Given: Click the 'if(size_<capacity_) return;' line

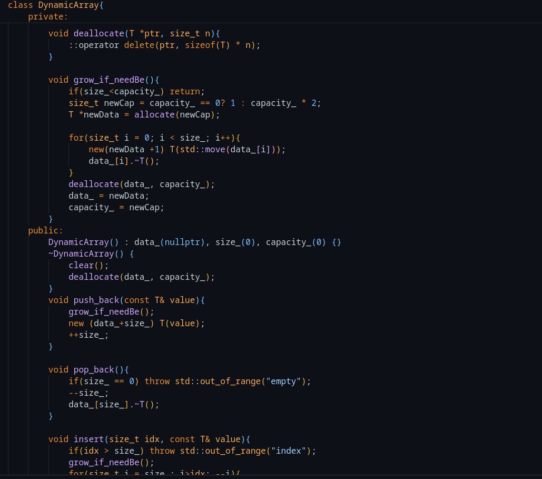Looking at the screenshot, I should pos(137,92).
